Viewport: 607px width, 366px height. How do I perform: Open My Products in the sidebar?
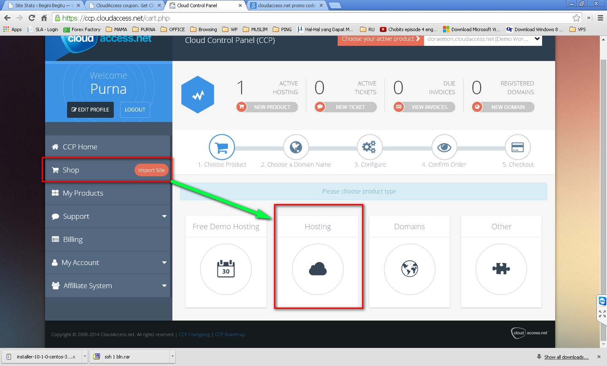[107, 193]
